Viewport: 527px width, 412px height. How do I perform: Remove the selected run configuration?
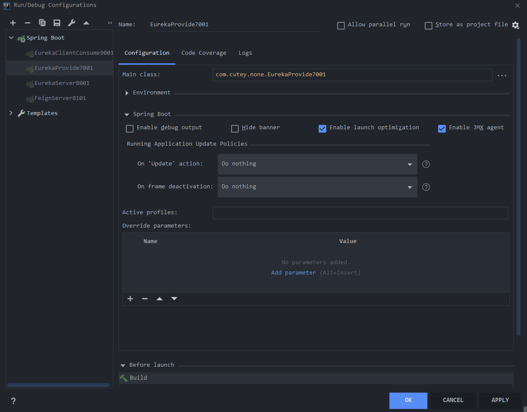(x=28, y=23)
